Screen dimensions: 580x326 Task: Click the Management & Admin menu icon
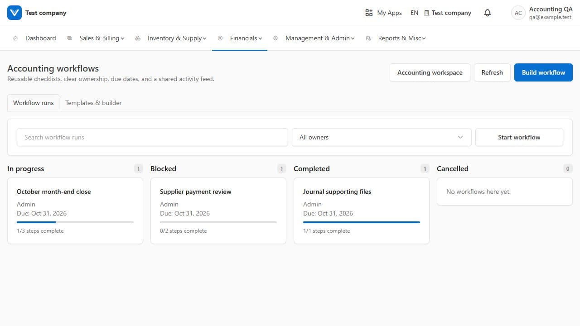tap(275, 38)
